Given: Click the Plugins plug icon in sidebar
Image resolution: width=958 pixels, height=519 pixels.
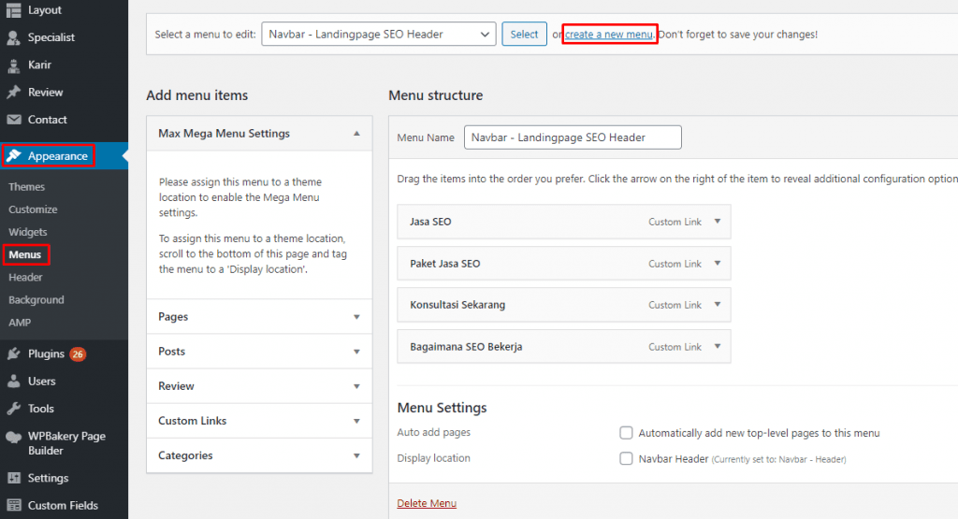Looking at the screenshot, I should point(14,354).
